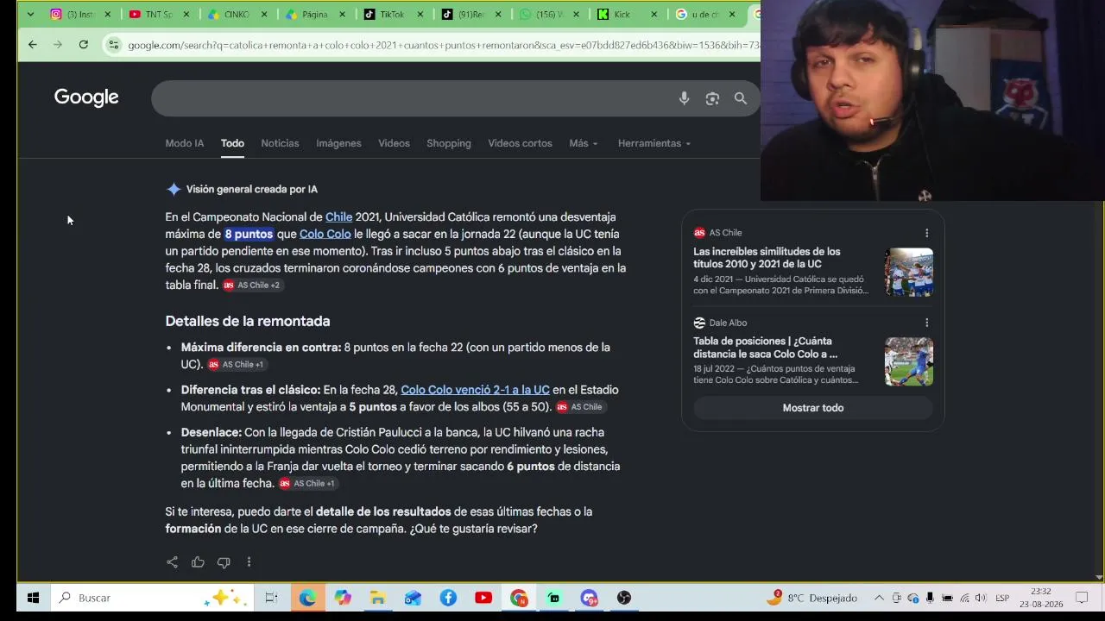View site information icon in address bar
This screenshot has height=621, width=1105.
(113, 45)
